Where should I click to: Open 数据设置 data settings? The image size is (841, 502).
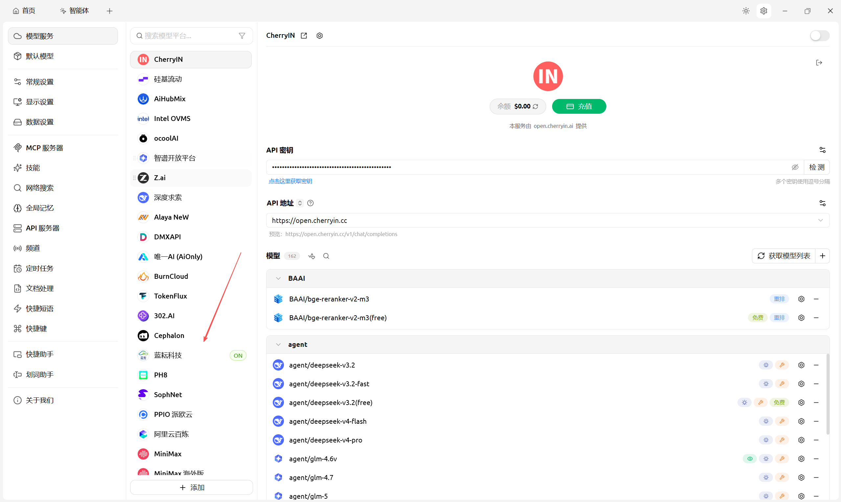click(x=63, y=122)
